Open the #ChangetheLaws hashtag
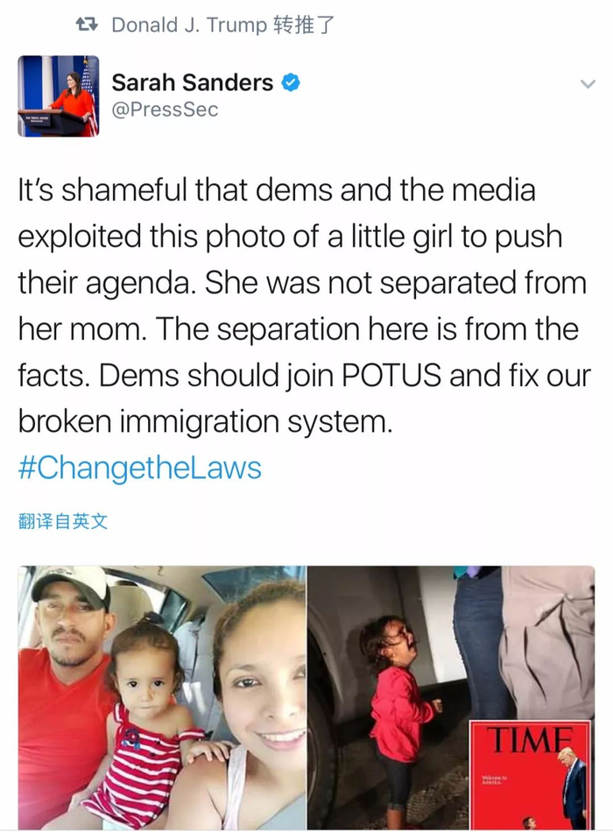This screenshot has height=832, width=613. (x=139, y=468)
